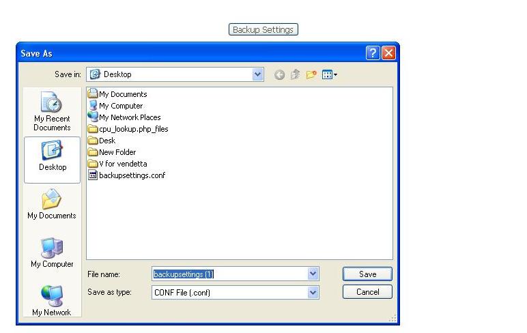Image resolution: width=527 pixels, height=333 pixels.
Task: Open My Network in places sidebar
Action: (x=52, y=301)
